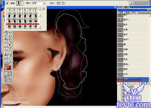Switch to the 图层 (Layers) tab
The image size is (151, 108).
(x=121, y=13)
